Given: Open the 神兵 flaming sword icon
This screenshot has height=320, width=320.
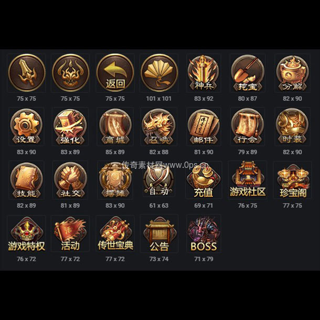Looking at the screenshot, I should point(204,73).
